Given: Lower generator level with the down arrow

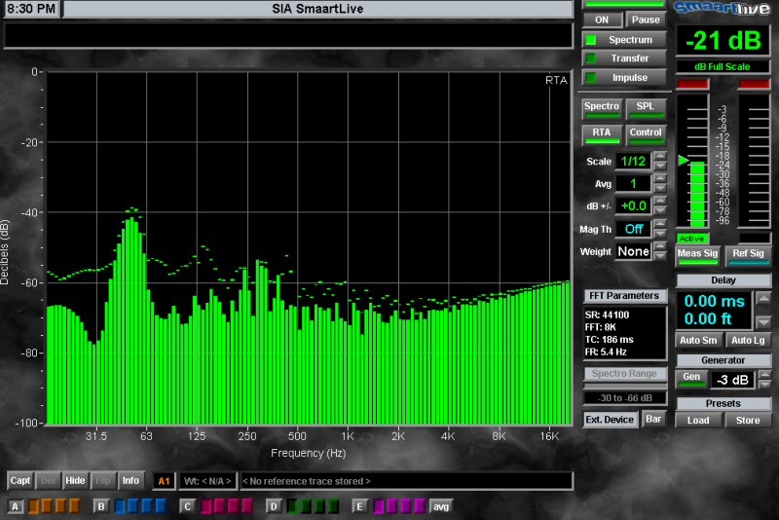Looking at the screenshot, I should (765, 384).
